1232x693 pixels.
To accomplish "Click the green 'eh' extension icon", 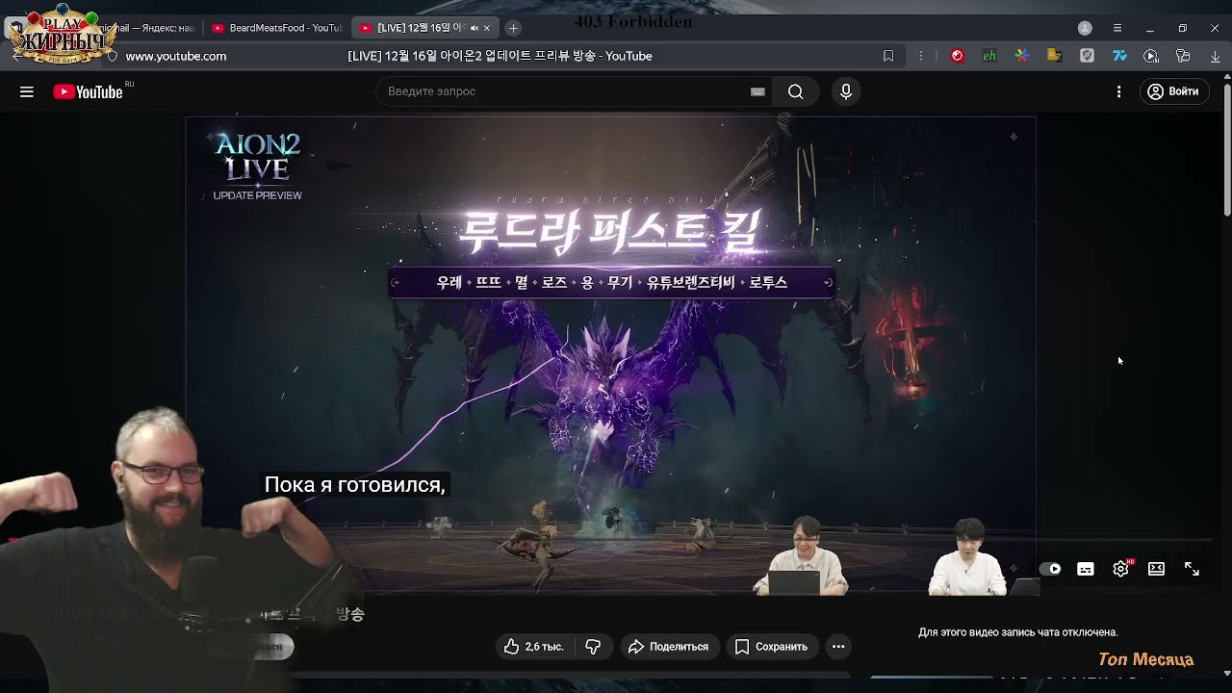I will (x=989, y=56).
